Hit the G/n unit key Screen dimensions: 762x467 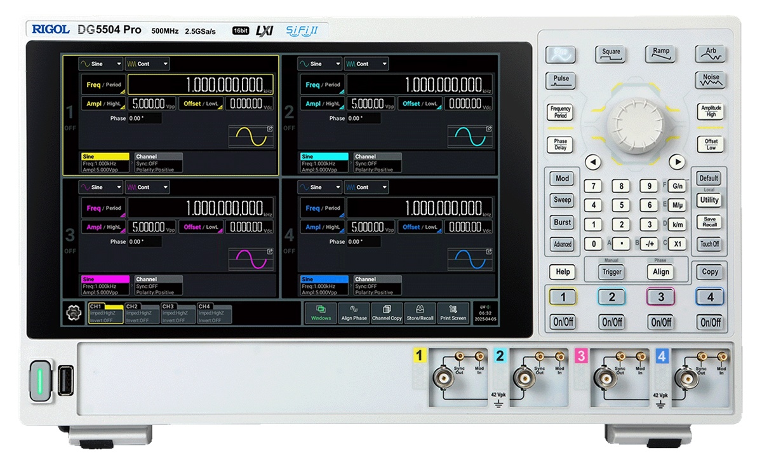pyautogui.click(x=678, y=186)
